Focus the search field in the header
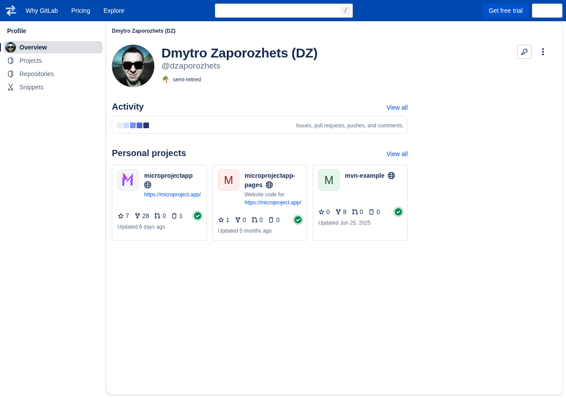Screen dimensions: 566x398 284,11
